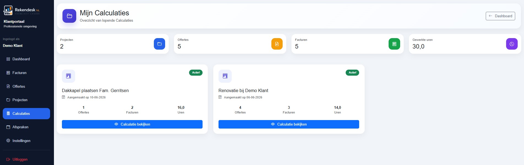Click the blue Projecten folder icon
Screen dimensions: 524x165
(x=159, y=44)
